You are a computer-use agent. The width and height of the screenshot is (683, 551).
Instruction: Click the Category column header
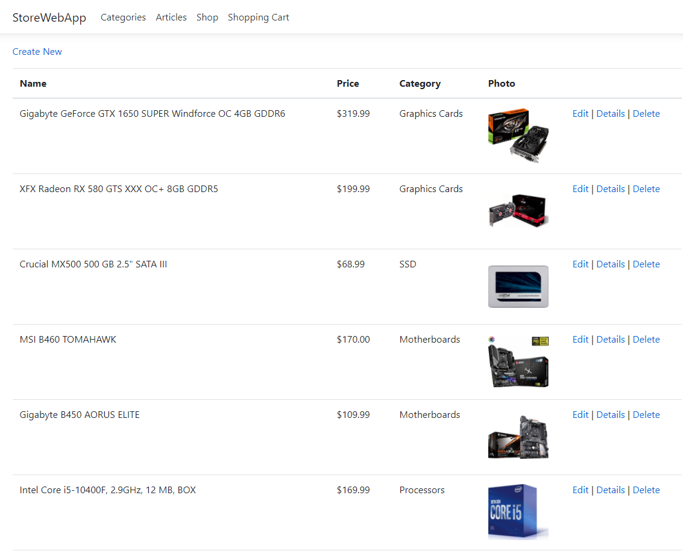[x=420, y=84]
